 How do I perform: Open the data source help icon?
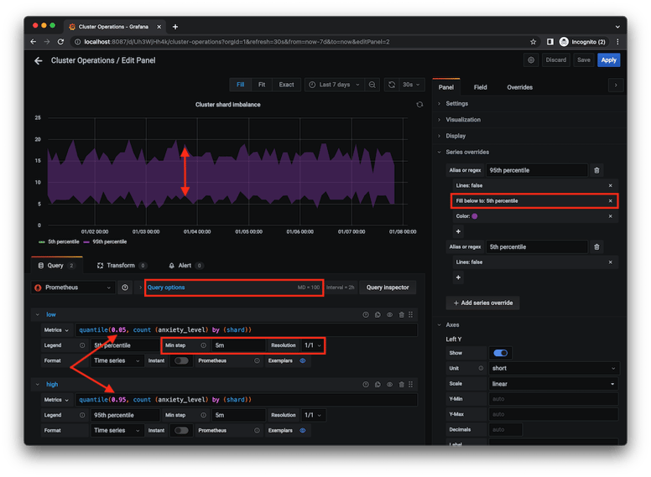[x=126, y=288]
